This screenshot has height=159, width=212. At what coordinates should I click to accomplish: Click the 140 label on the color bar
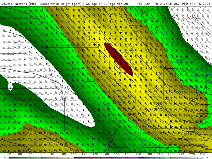point(106,154)
